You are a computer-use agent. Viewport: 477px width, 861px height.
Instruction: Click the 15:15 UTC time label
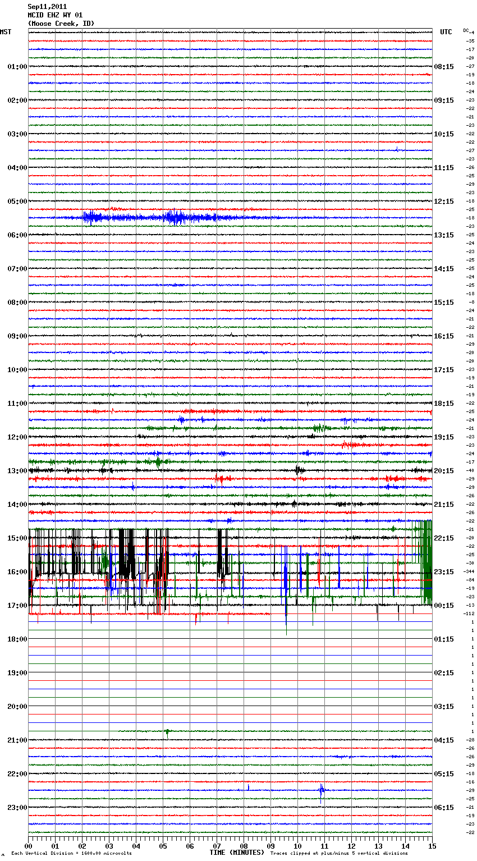[444, 303]
